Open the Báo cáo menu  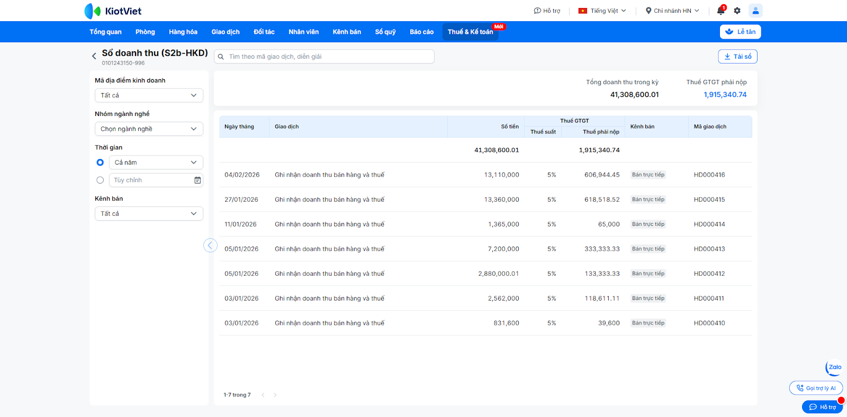(421, 32)
